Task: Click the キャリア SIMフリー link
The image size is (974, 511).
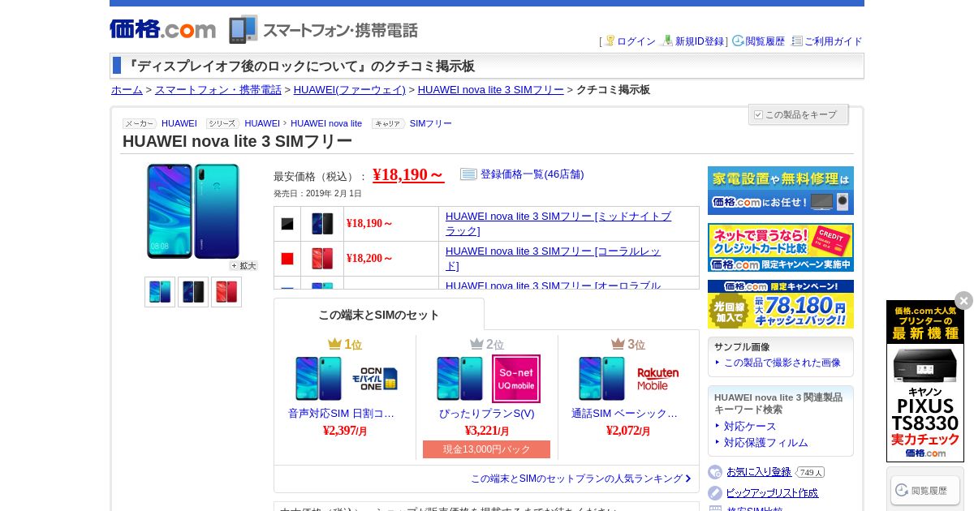Action: [431, 123]
